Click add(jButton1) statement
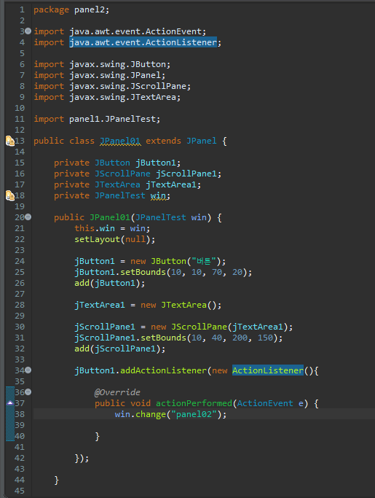 tap(110, 283)
